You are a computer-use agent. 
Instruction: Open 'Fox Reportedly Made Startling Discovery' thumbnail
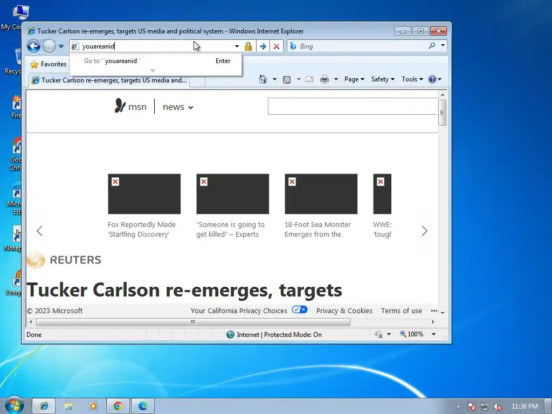144,194
